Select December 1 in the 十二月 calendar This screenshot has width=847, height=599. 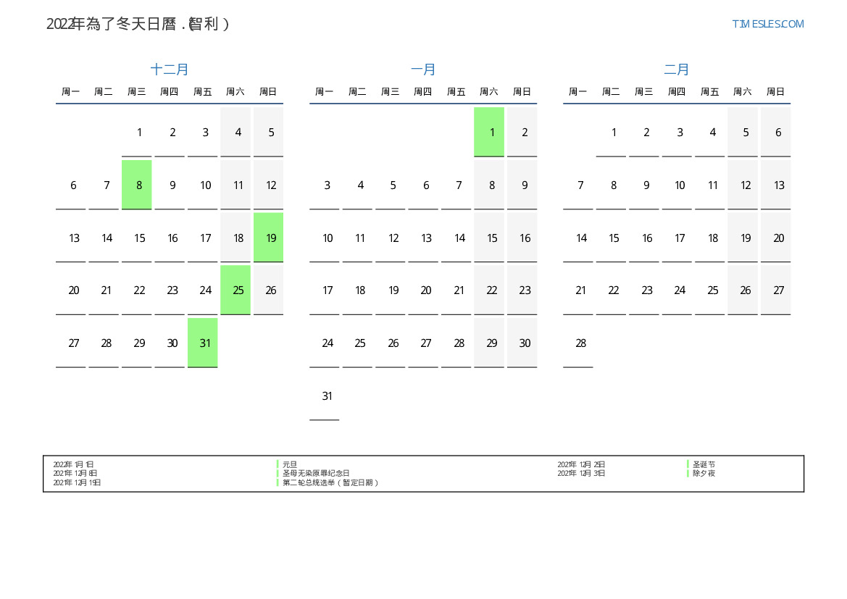pos(137,133)
